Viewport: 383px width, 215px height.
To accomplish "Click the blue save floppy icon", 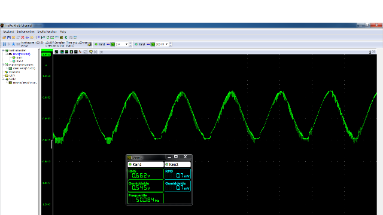I will click(x=9, y=37).
